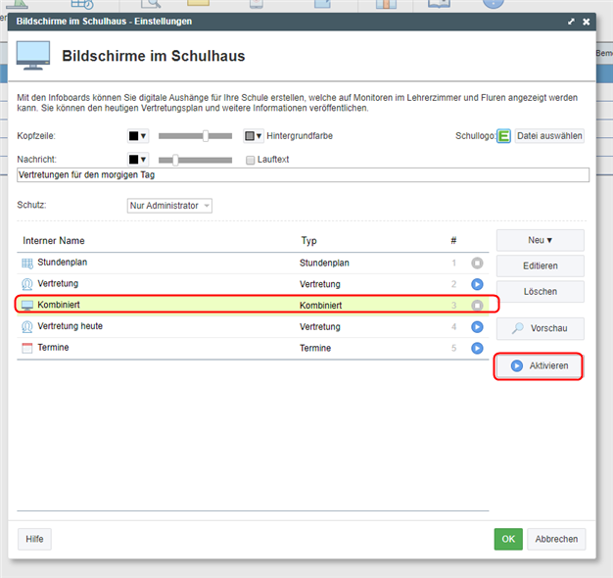The height and width of the screenshot is (578, 613).
Task: Click the play icon in the Vertretung row
Action: (x=477, y=284)
